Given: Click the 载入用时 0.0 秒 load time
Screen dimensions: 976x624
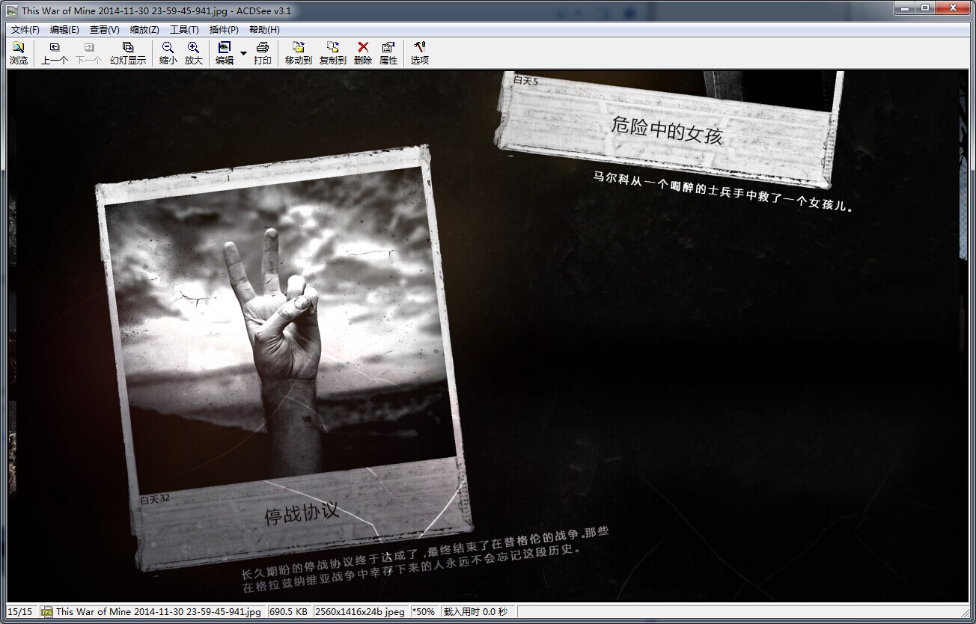Looking at the screenshot, I should tap(475, 611).
